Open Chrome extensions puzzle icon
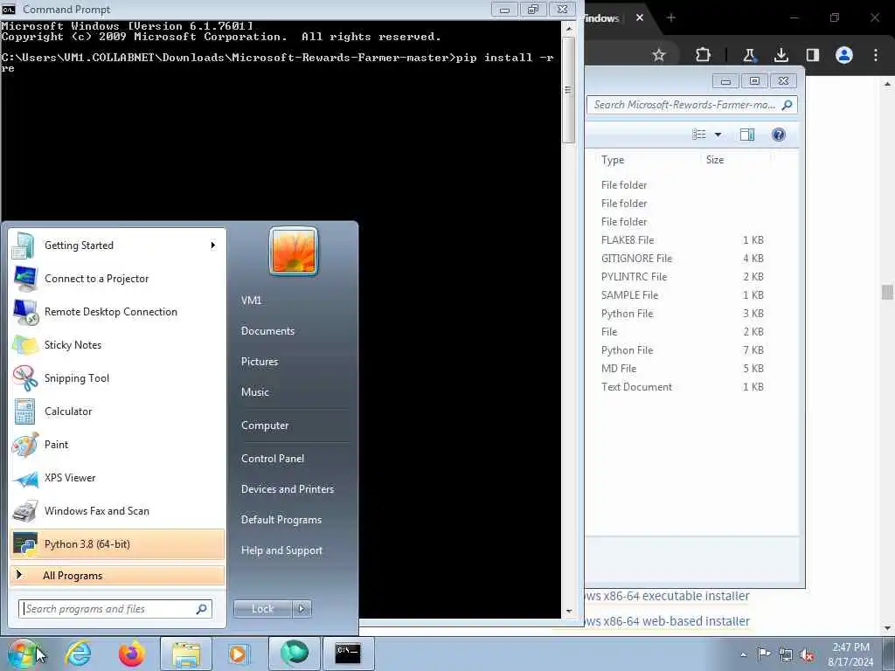895x671 pixels. pos(704,55)
